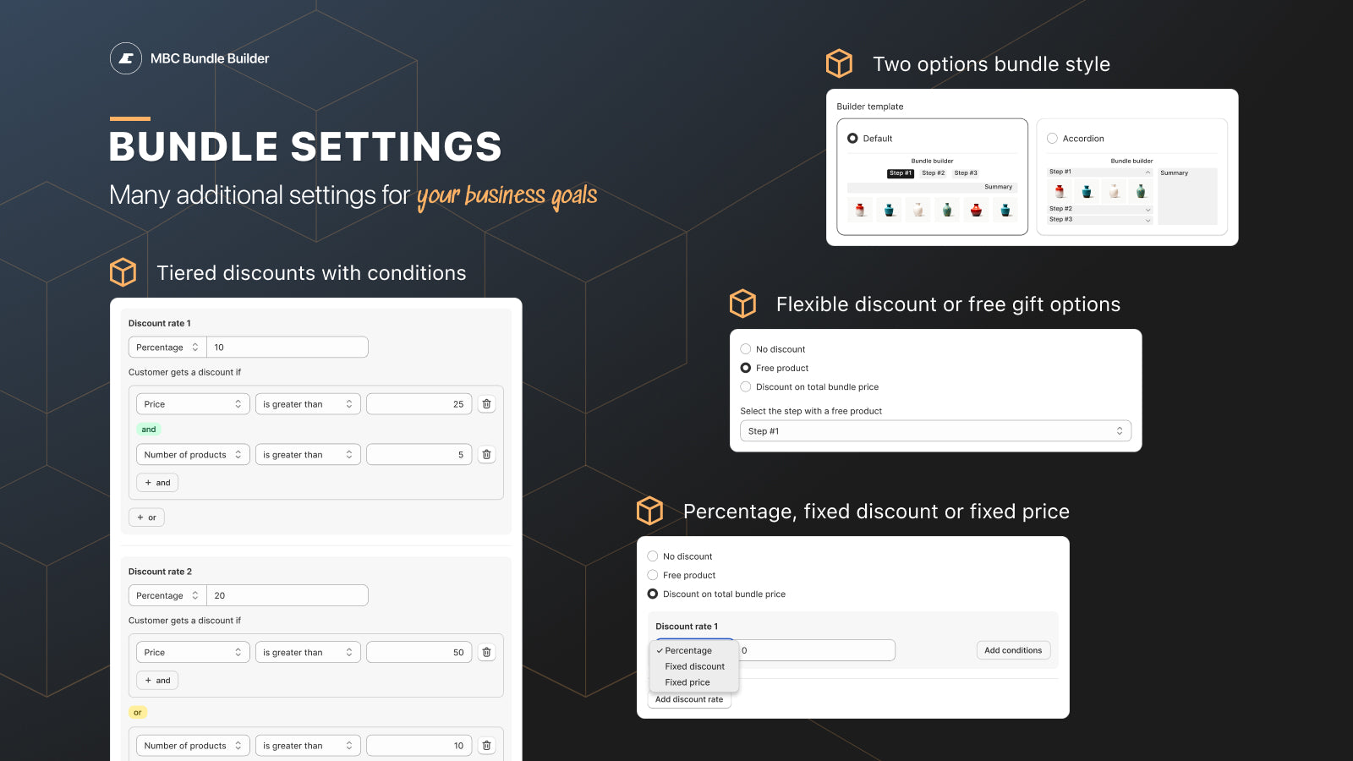The image size is (1353, 761).
Task: Click the trash icon on the Price condition row
Action: 486,403
